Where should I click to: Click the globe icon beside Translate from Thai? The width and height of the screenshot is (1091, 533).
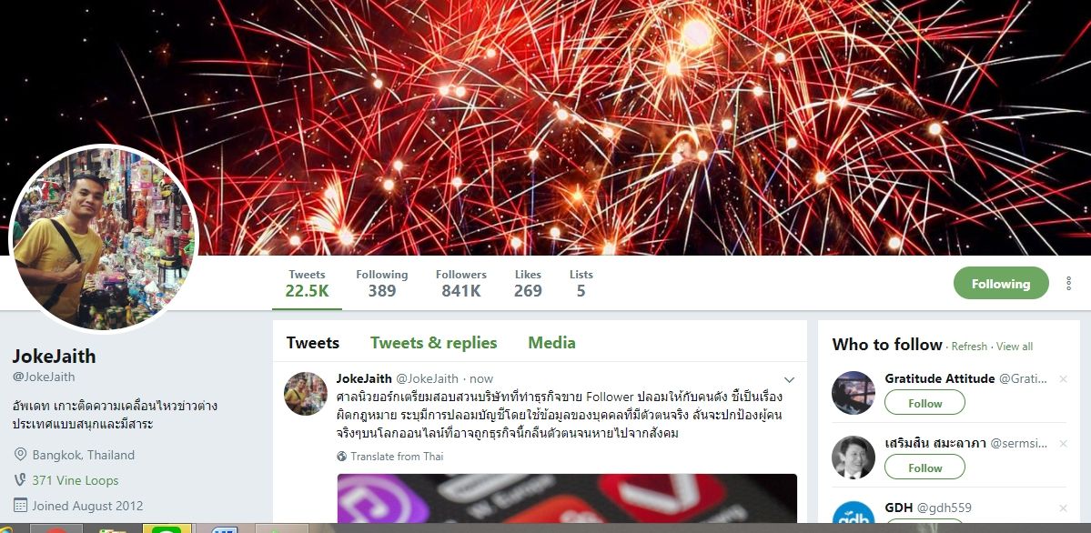pyautogui.click(x=341, y=457)
